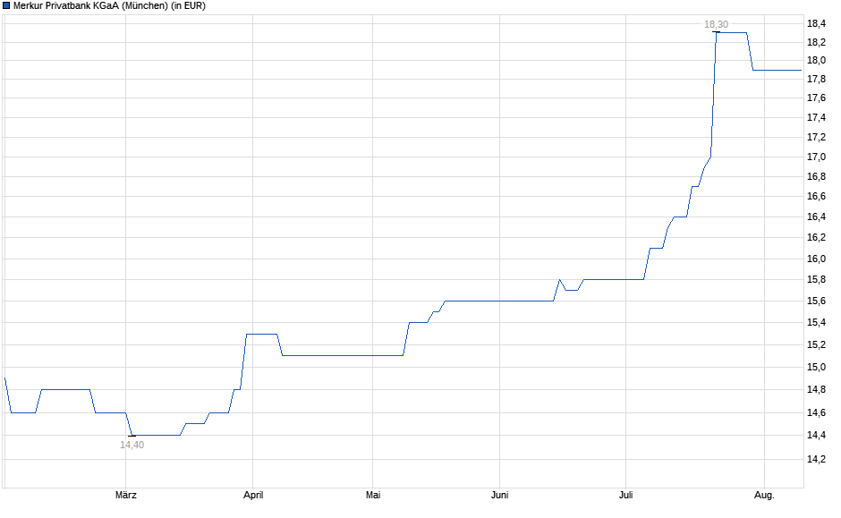This screenshot has height=518, width=841.
Task: Click the 17,2 y-axis value
Action: [816, 138]
